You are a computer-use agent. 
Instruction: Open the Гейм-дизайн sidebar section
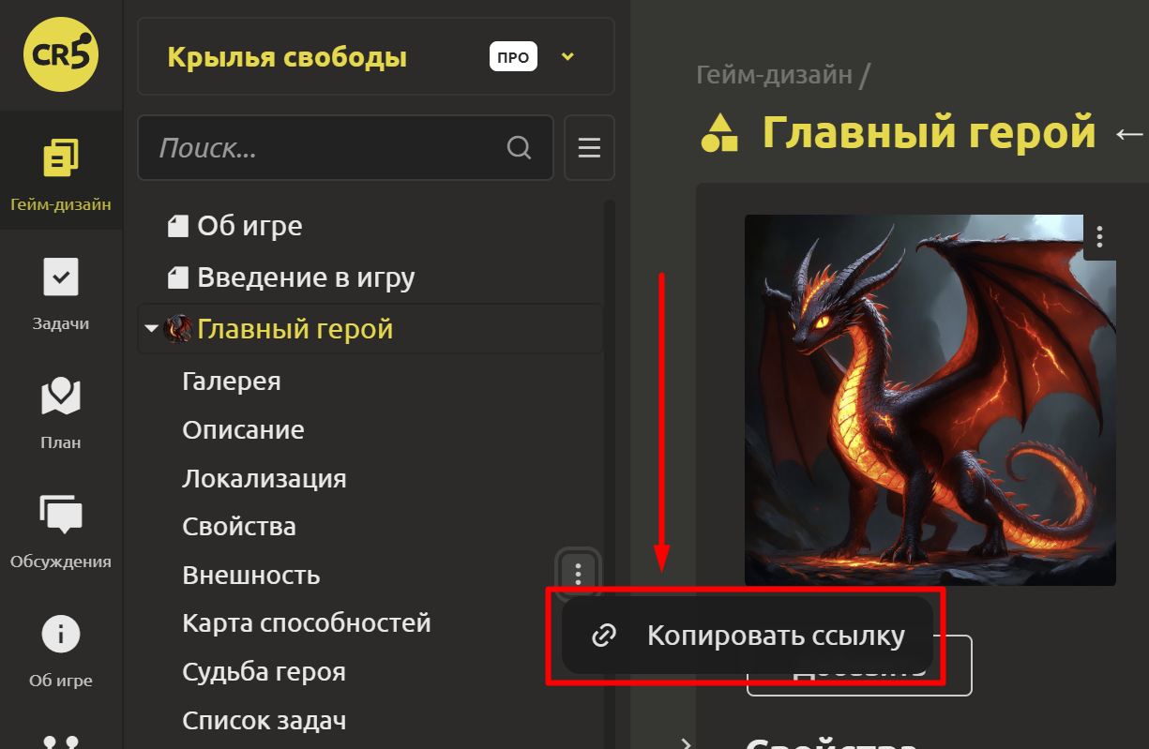pyautogui.click(x=61, y=171)
